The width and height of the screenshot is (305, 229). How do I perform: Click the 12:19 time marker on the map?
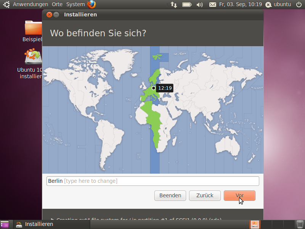click(164, 88)
